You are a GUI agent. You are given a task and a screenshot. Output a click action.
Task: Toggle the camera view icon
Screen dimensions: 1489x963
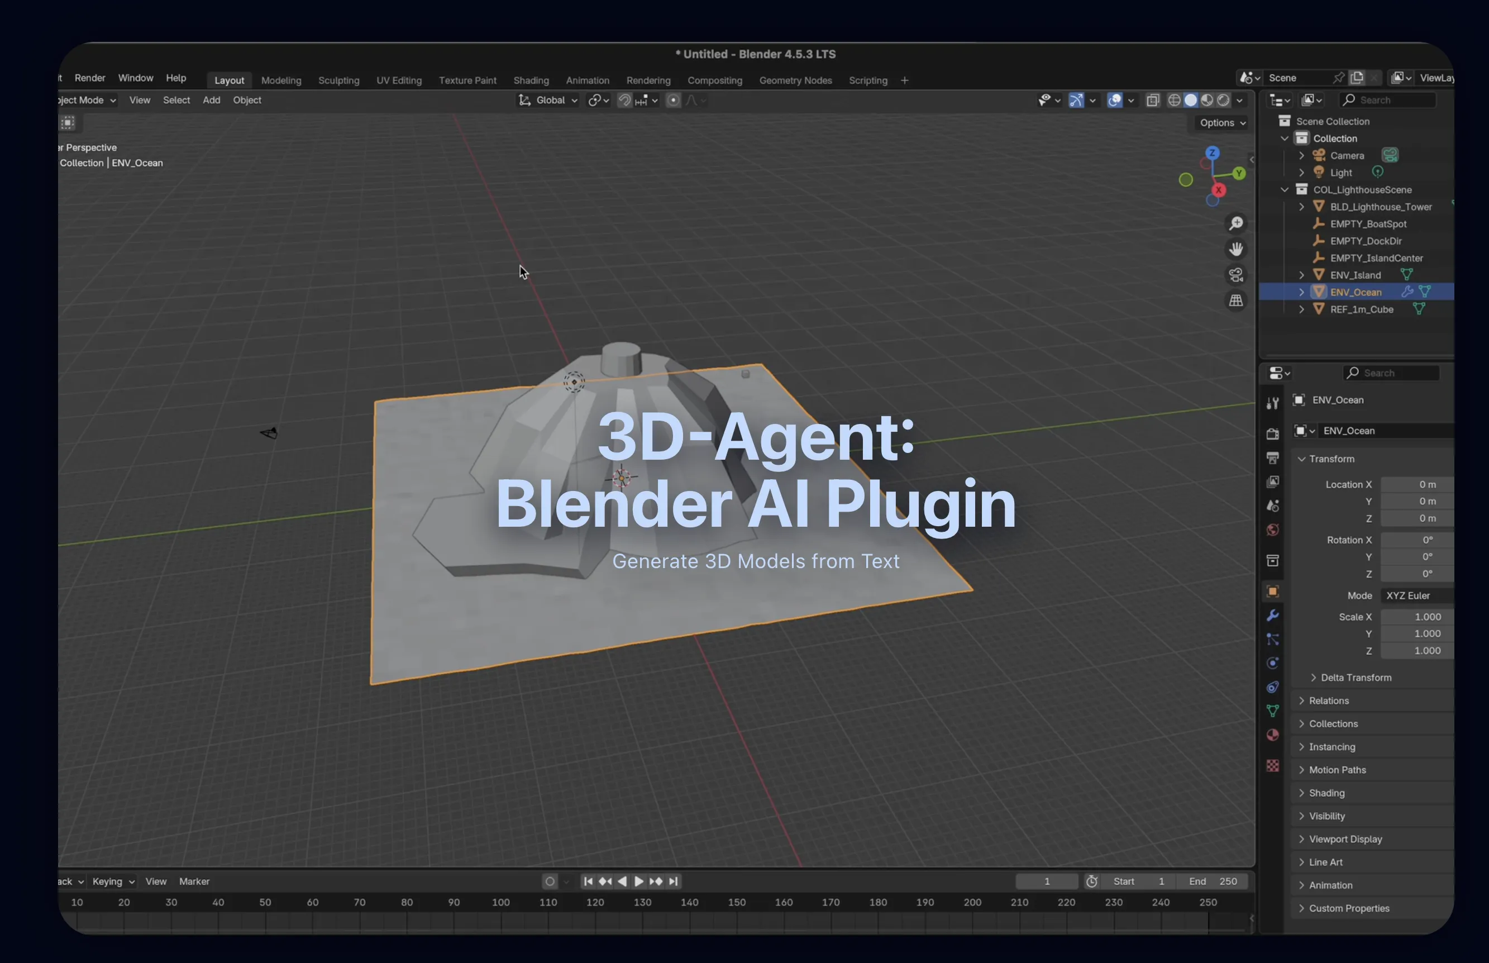(1235, 275)
